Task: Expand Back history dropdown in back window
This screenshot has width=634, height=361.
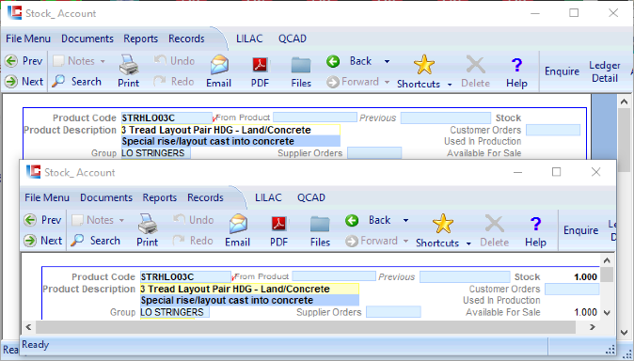Action: click(387, 61)
